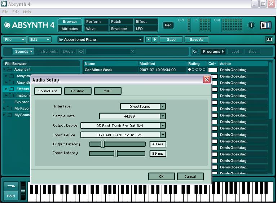Open the Apportioned Piano preset dropdown
Viewport: 277px width, 203px height.
140,40
